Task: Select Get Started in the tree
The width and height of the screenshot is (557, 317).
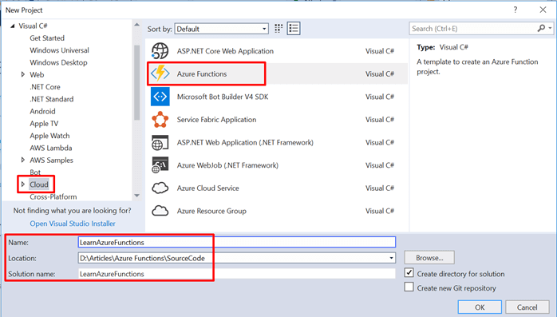Action: point(47,38)
